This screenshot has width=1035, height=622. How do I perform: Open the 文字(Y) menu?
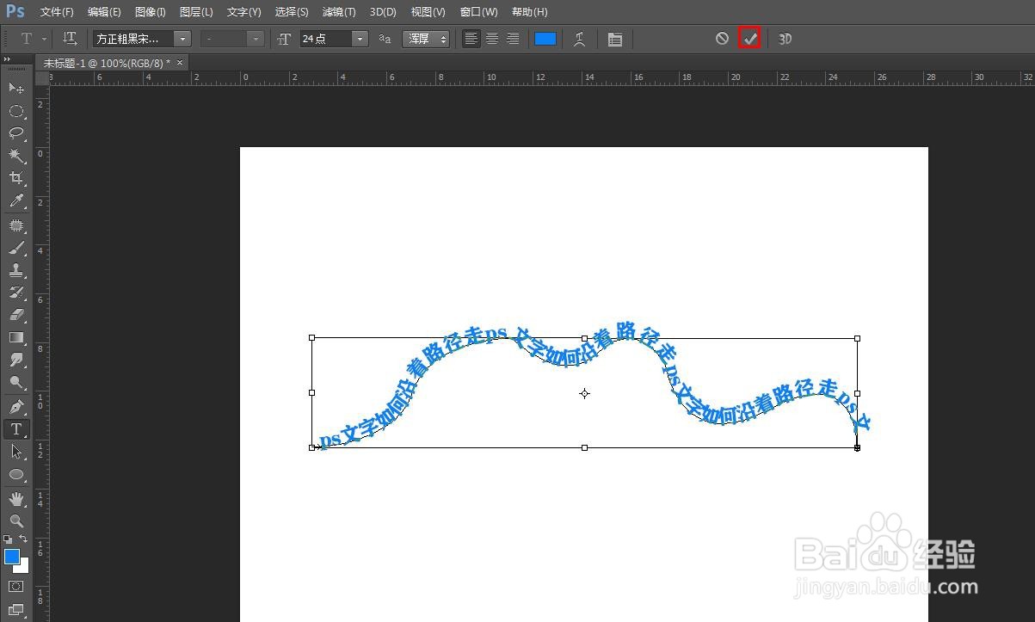point(243,12)
